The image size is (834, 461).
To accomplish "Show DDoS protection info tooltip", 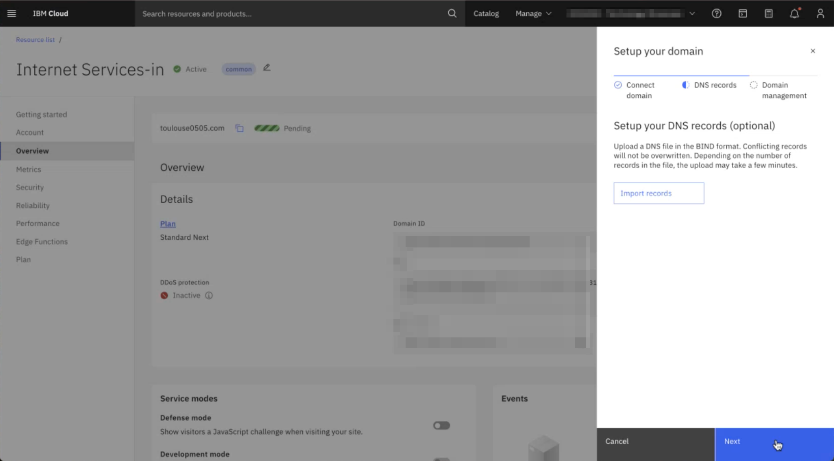I will point(209,295).
